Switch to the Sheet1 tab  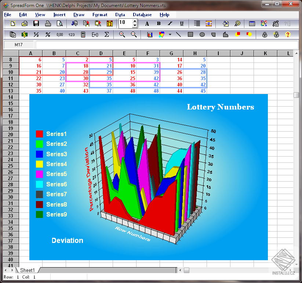28,270
